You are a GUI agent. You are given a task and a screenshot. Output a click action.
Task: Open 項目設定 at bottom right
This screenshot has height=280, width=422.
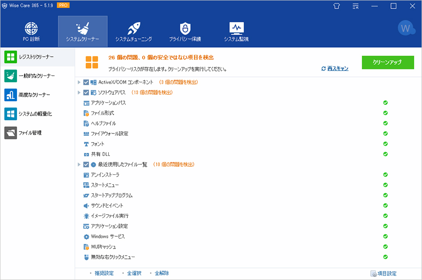(383, 273)
